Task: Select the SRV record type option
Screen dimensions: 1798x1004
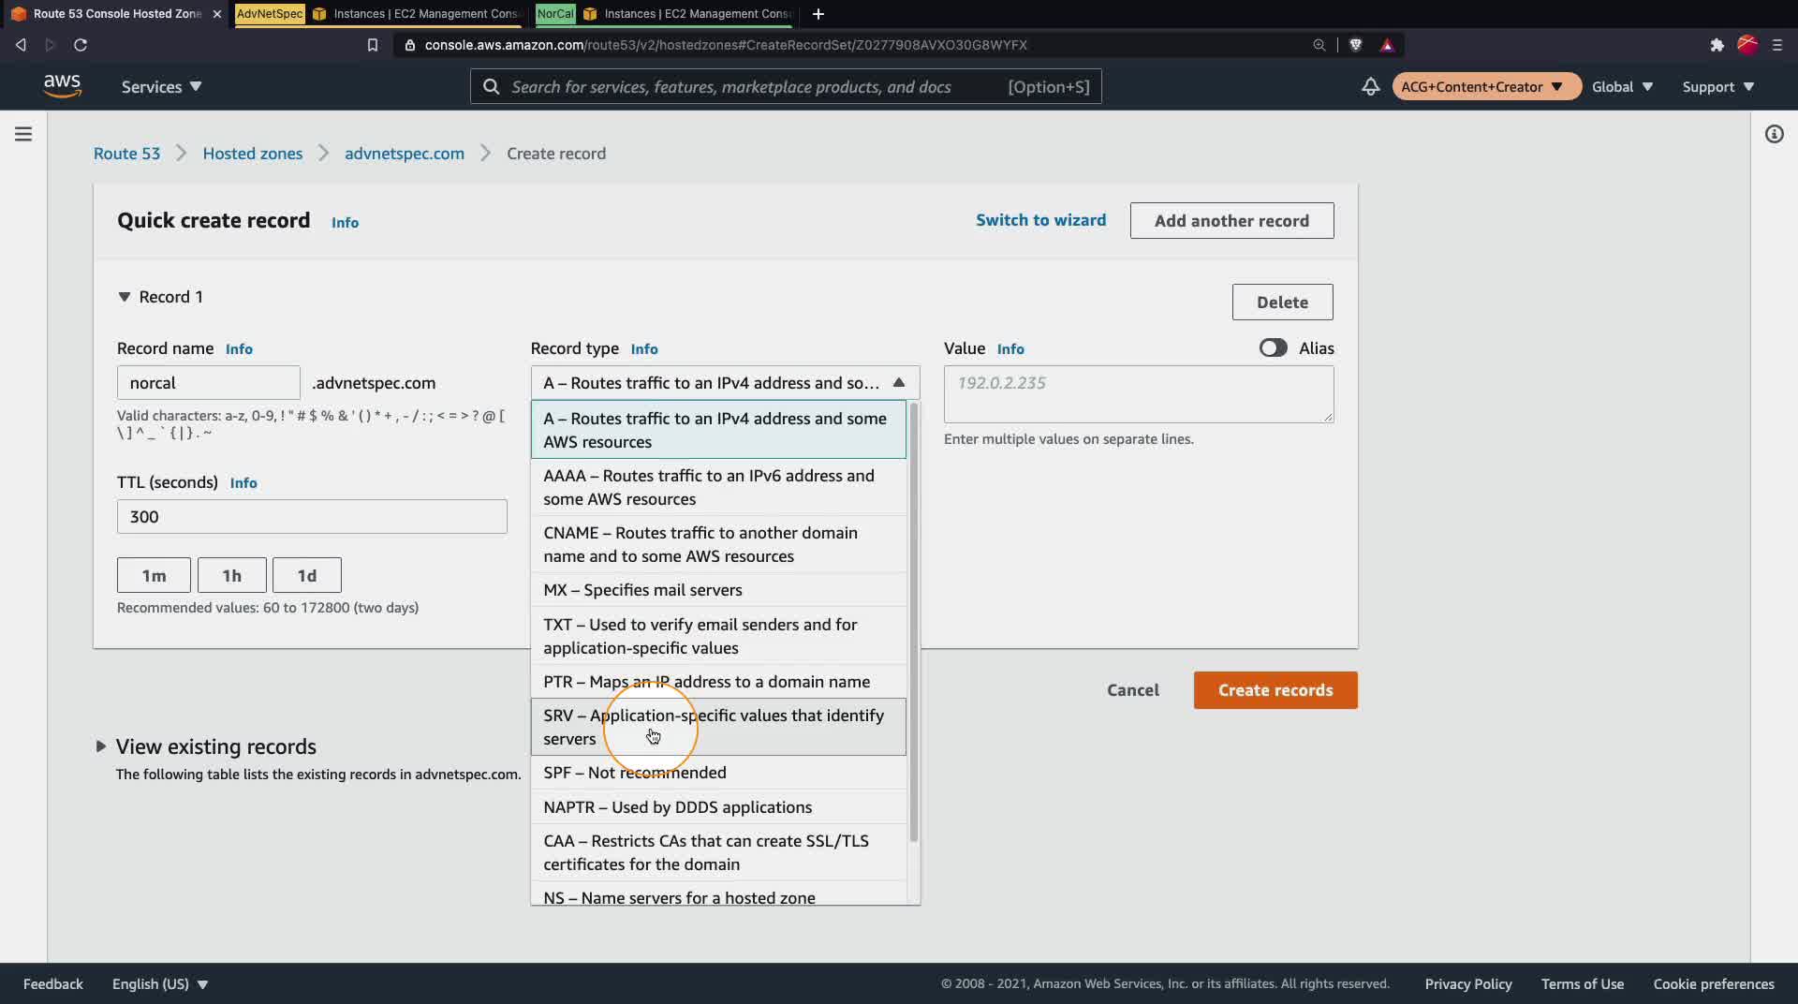Action: 718,727
